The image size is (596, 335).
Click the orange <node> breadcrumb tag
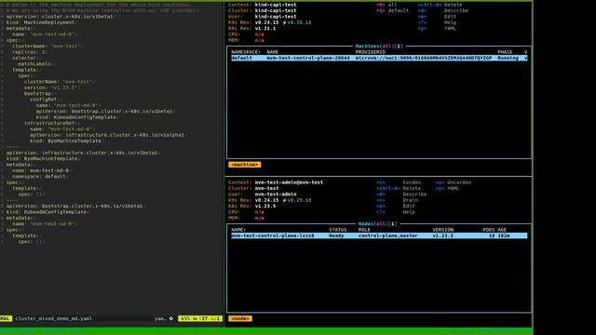pyautogui.click(x=240, y=318)
